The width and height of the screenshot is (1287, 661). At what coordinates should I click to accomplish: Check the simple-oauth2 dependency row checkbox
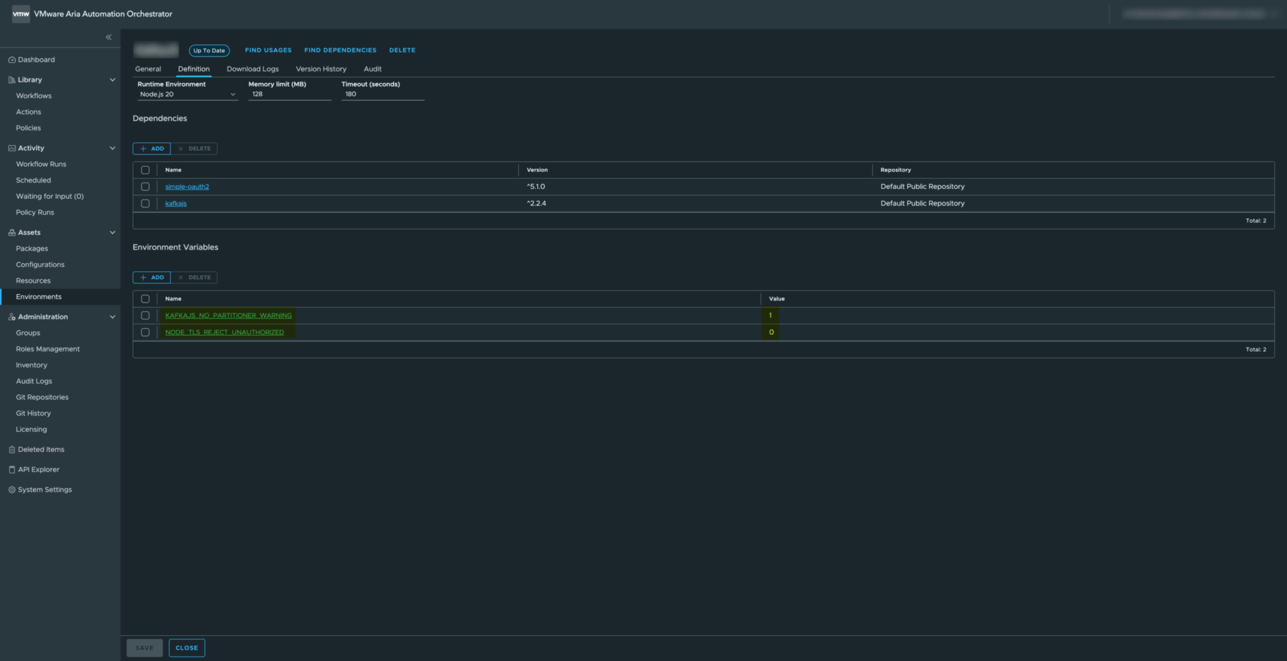[145, 186]
